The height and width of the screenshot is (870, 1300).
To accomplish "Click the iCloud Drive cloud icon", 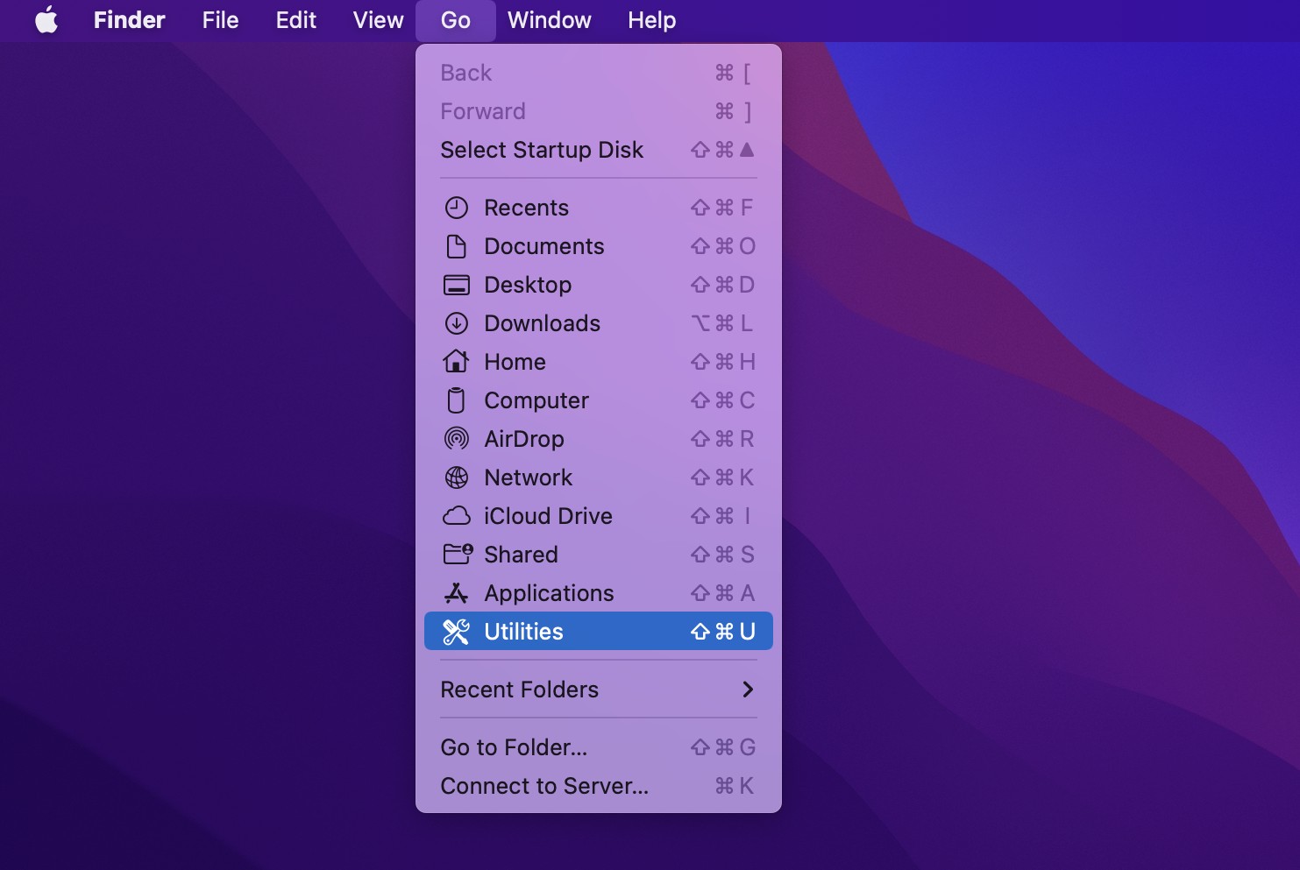I will (457, 516).
